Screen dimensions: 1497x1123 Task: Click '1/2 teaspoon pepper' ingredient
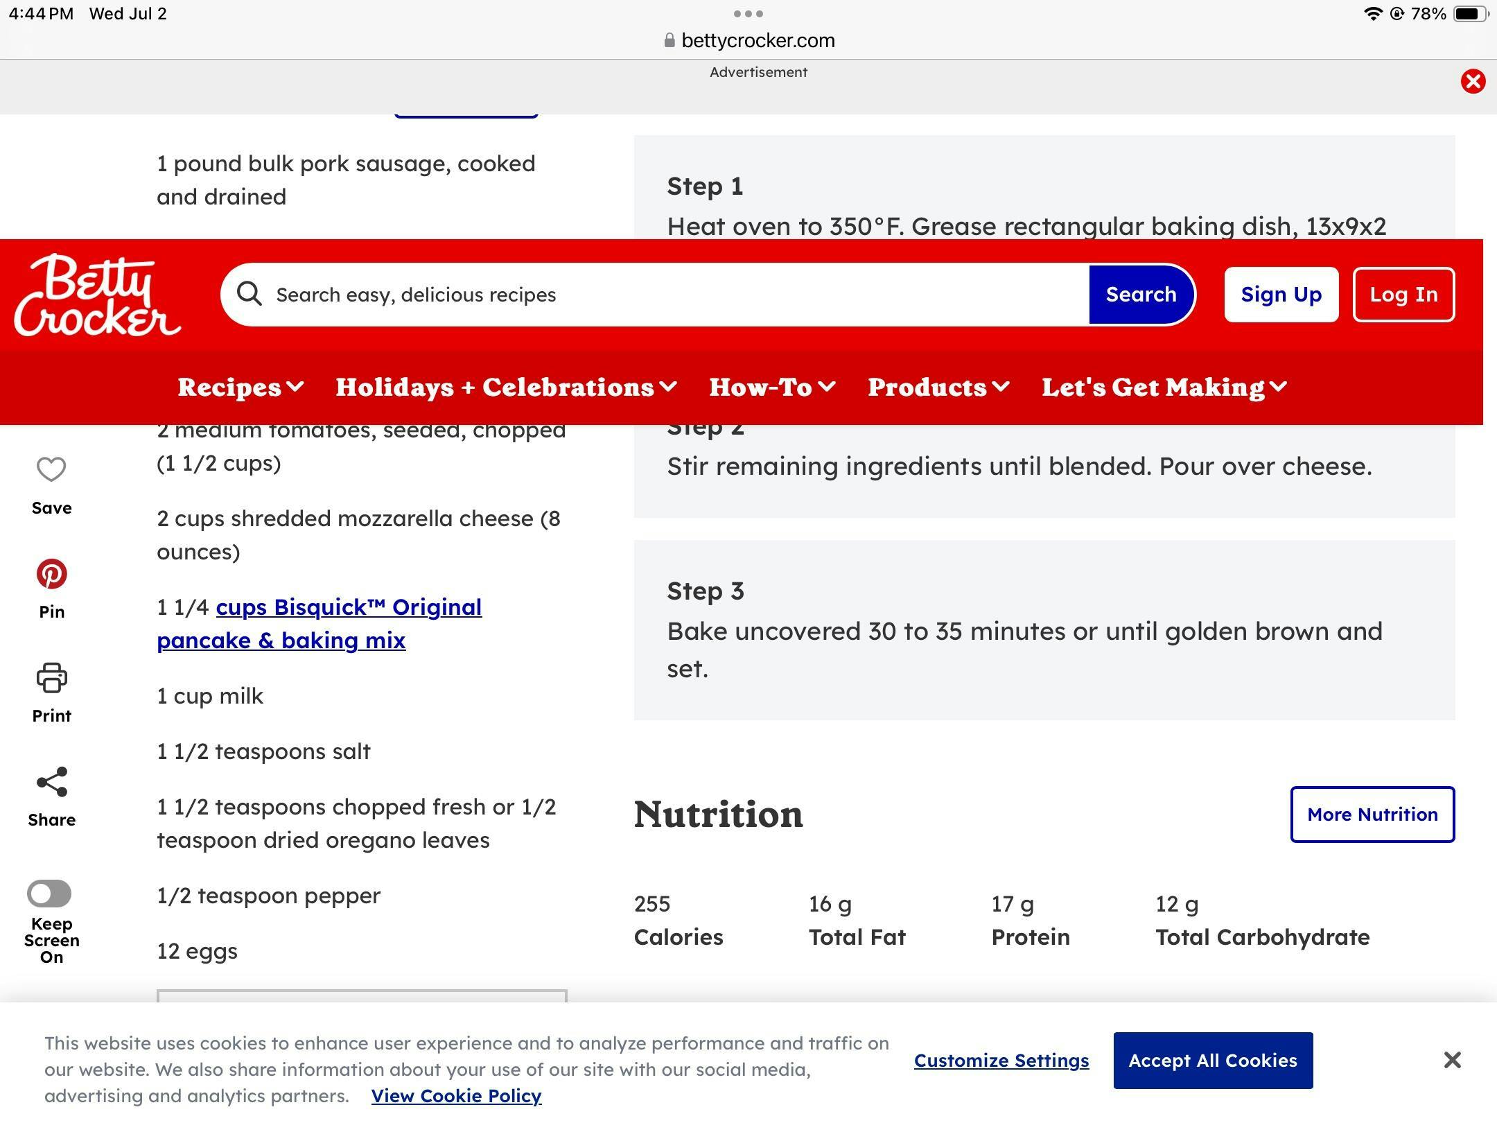pos(268,895)
